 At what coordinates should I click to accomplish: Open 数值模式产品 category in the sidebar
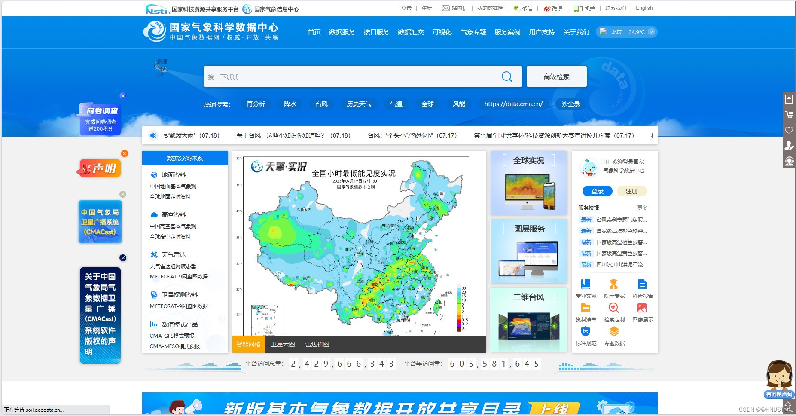[x=180, y=324]
